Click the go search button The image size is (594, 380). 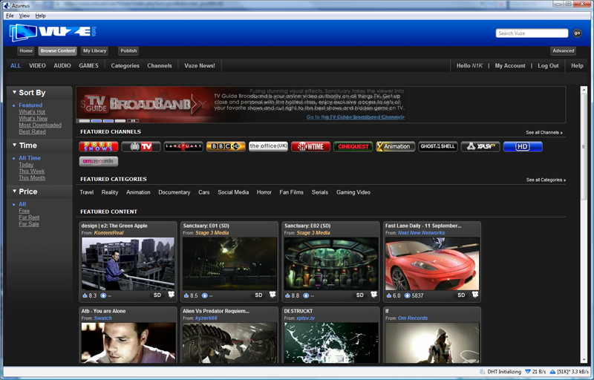(577, 33)
